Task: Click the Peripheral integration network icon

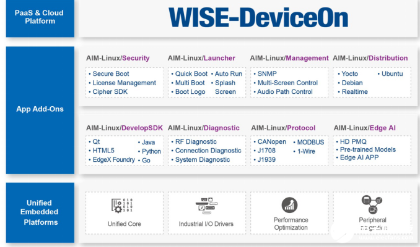Action: [x=372, y=204]
